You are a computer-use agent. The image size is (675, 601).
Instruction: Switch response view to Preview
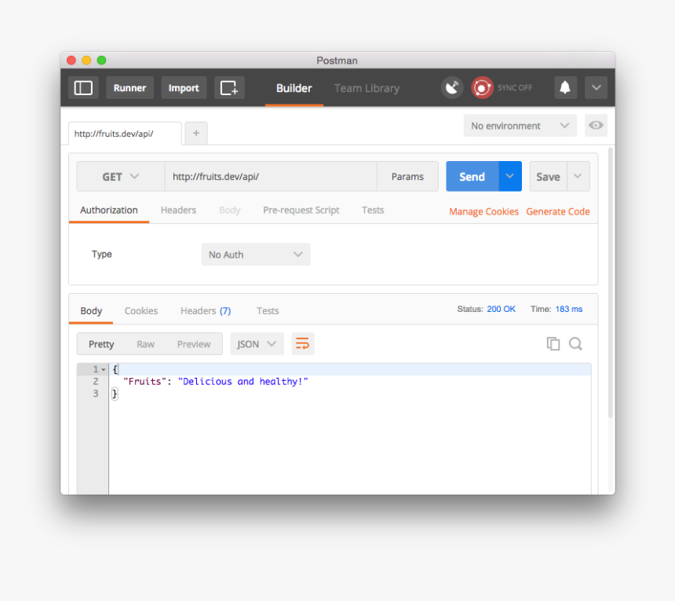(194, 344)
